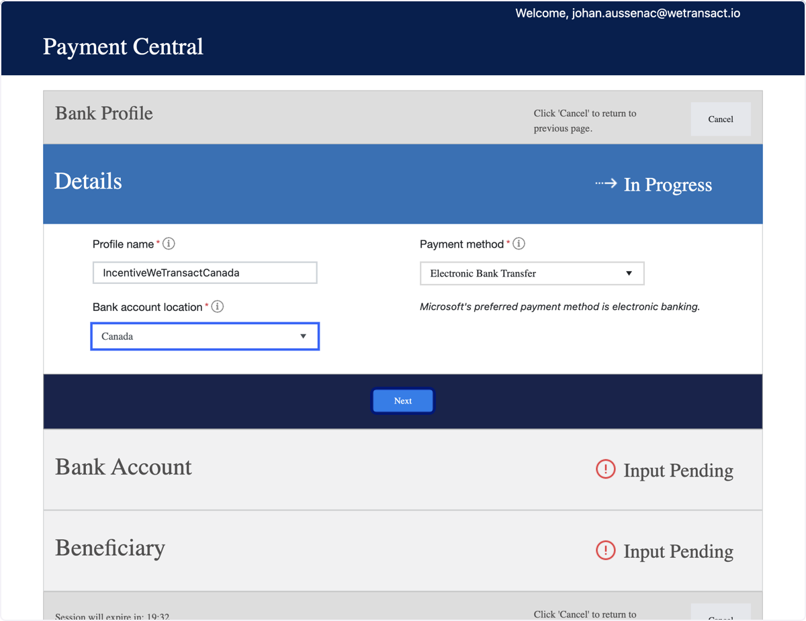Open the Bank account location Canada dropdown
This screenshot has height=621, width=806.
pyautogui.click(x=205, y=336)
